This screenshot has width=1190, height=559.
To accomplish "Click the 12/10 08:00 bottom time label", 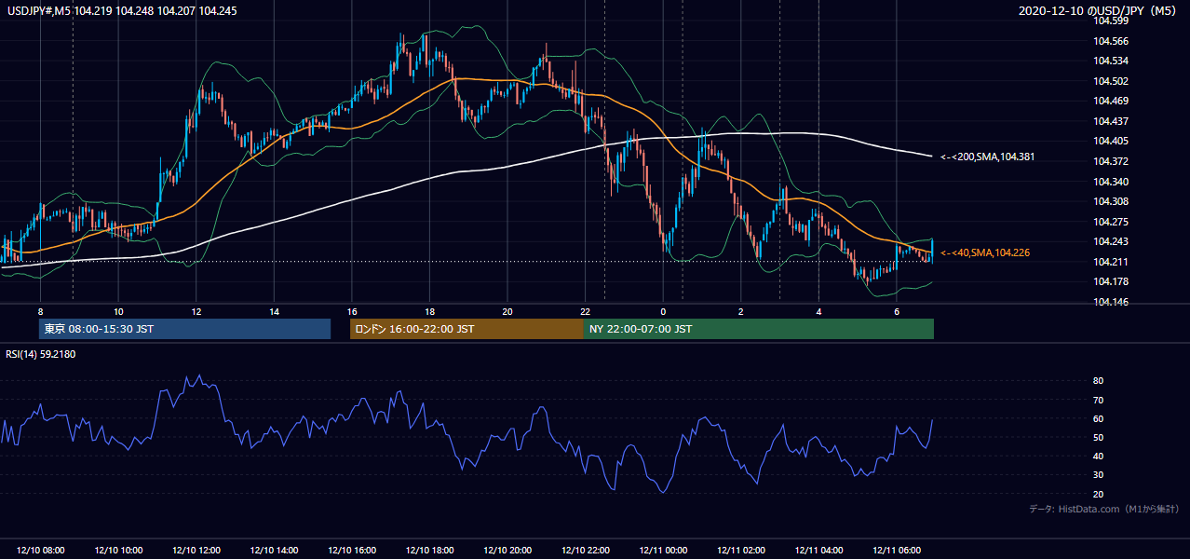I will coord(41,551).
